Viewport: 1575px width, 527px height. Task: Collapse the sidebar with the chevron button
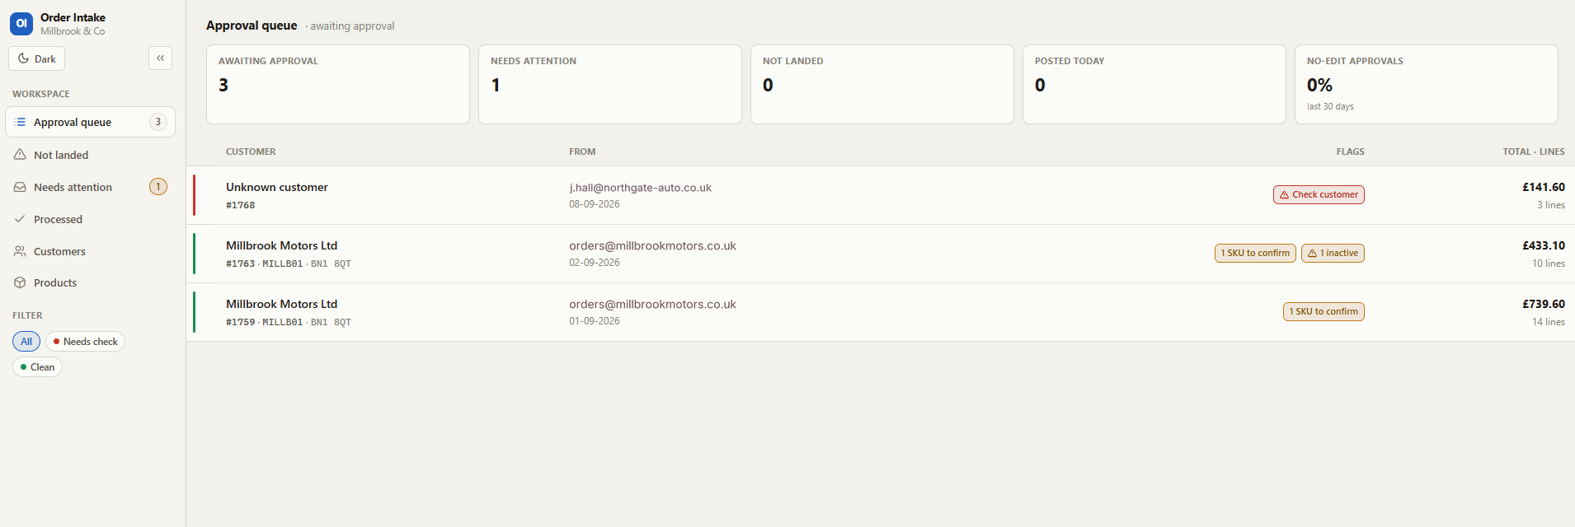pos(160,58)
